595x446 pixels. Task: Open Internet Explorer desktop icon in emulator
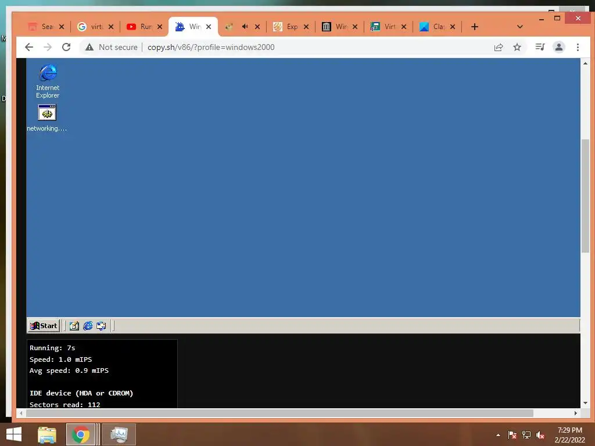[x=48, y=81]
